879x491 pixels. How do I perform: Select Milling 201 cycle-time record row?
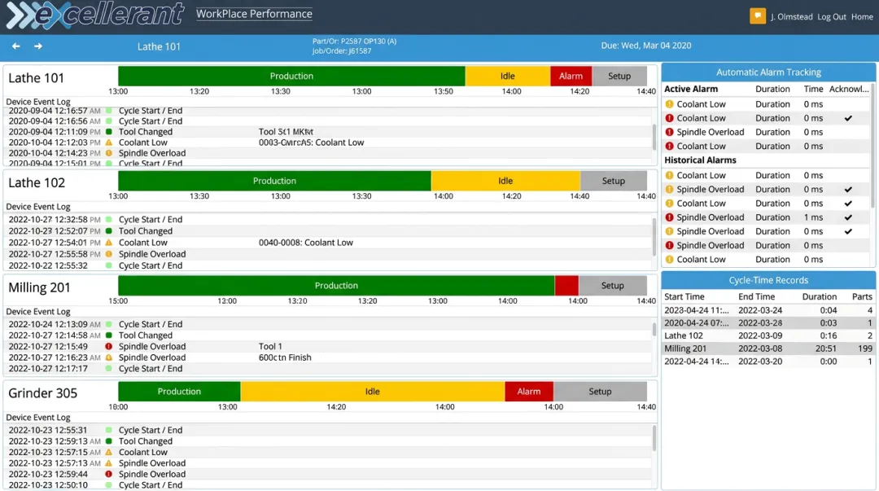click(768, 349)
